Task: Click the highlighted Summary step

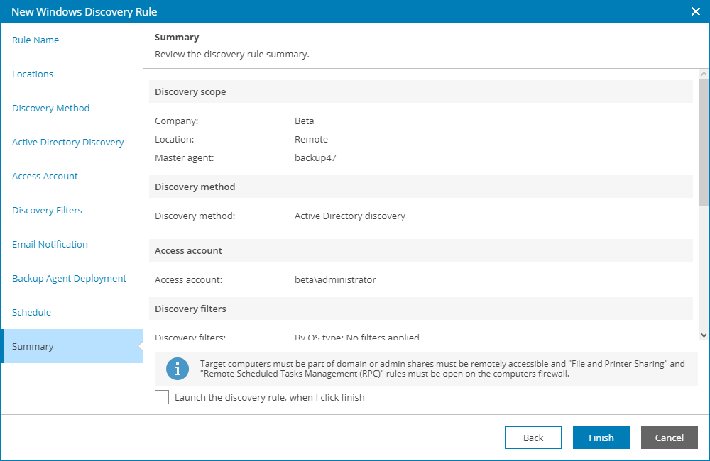Action: pos(33,346)
